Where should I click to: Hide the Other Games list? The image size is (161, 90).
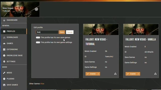point(42,84)
